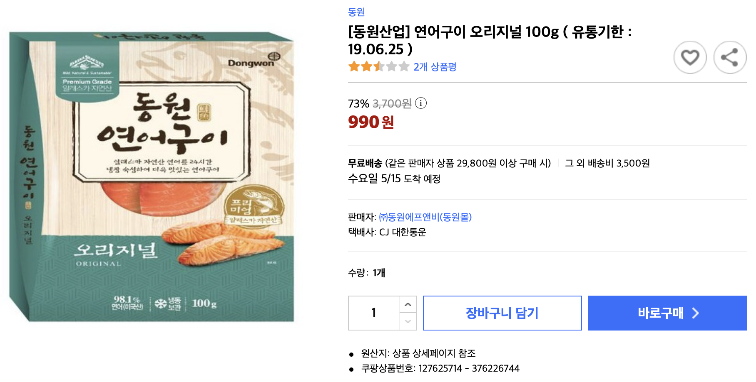
Task: Click the 택배사 CJ 대한통운 text
Action: [x=387, y=232]
